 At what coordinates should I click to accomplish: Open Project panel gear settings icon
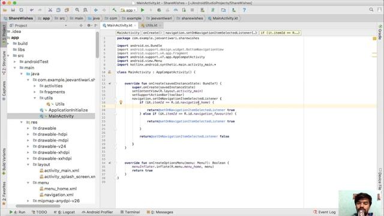(89, 25)
